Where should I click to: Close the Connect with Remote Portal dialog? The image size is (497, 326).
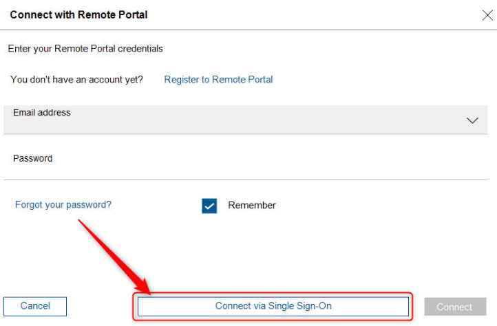tap(487, 15)
